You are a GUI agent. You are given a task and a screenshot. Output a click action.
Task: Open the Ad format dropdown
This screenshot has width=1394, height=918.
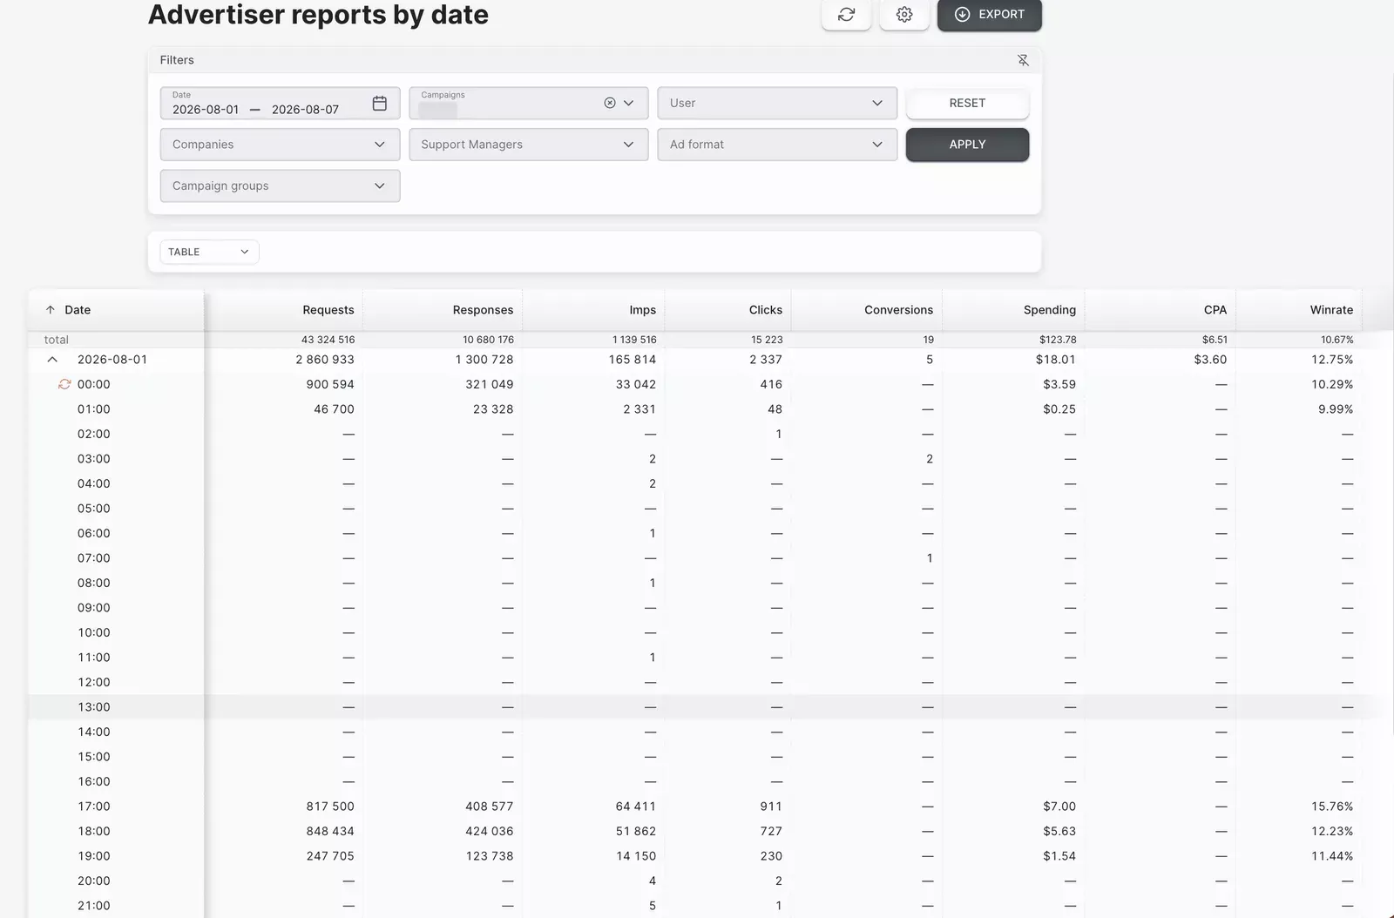[x=777, y=145]
